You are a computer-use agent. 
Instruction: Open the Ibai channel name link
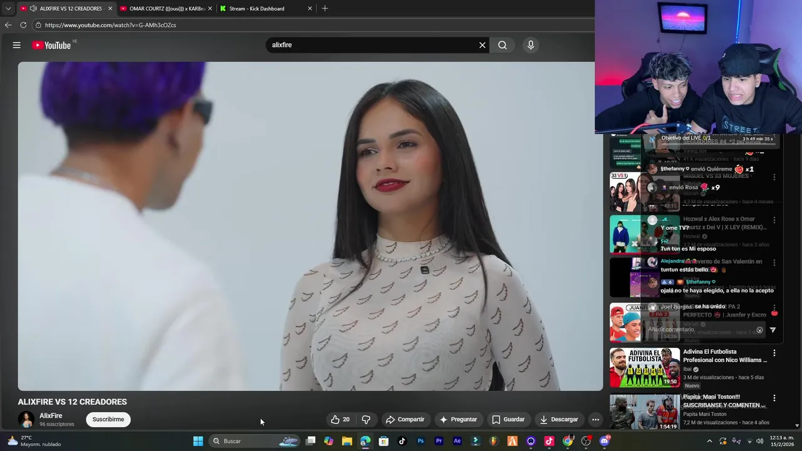[x=688, y=370]
